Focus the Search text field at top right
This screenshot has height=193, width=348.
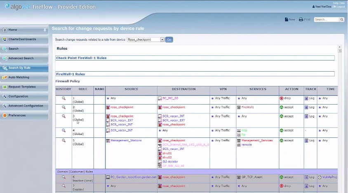coord(326,19)
